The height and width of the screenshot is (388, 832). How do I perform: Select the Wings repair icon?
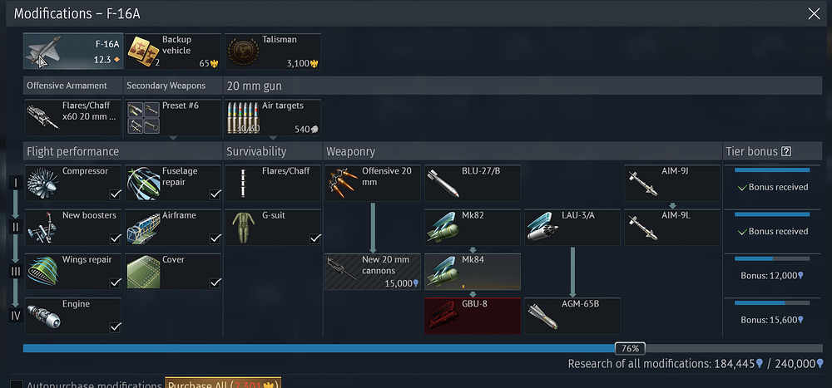tap(42, 272)
